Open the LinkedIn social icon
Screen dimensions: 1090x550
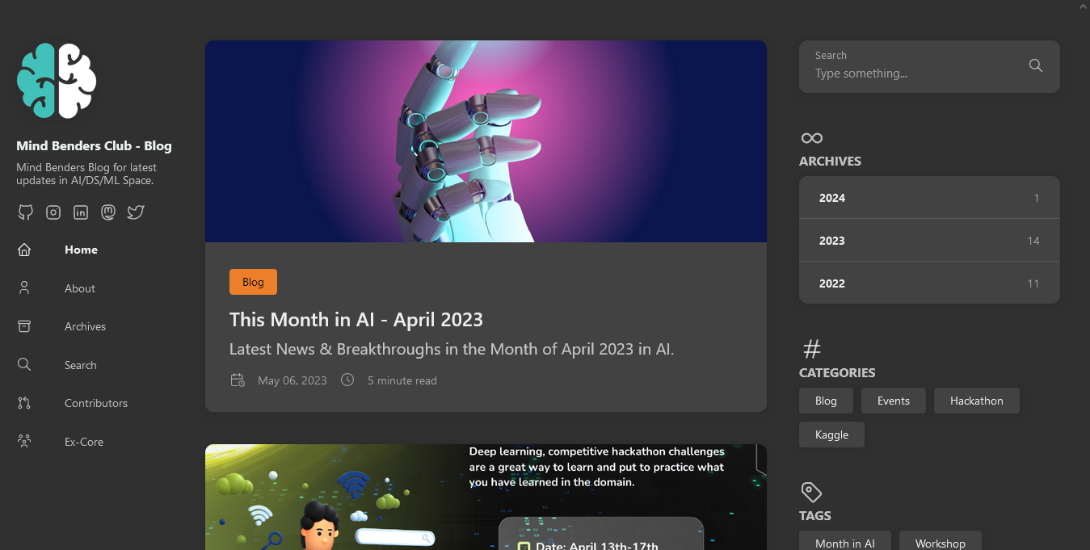(81, 212)
